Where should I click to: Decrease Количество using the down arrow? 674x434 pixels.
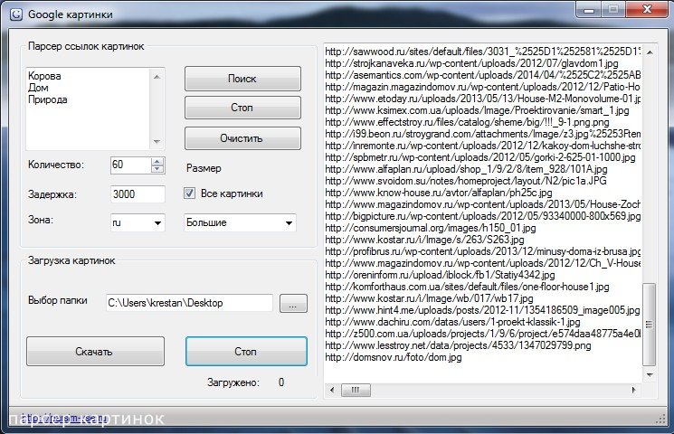[157, 169]
